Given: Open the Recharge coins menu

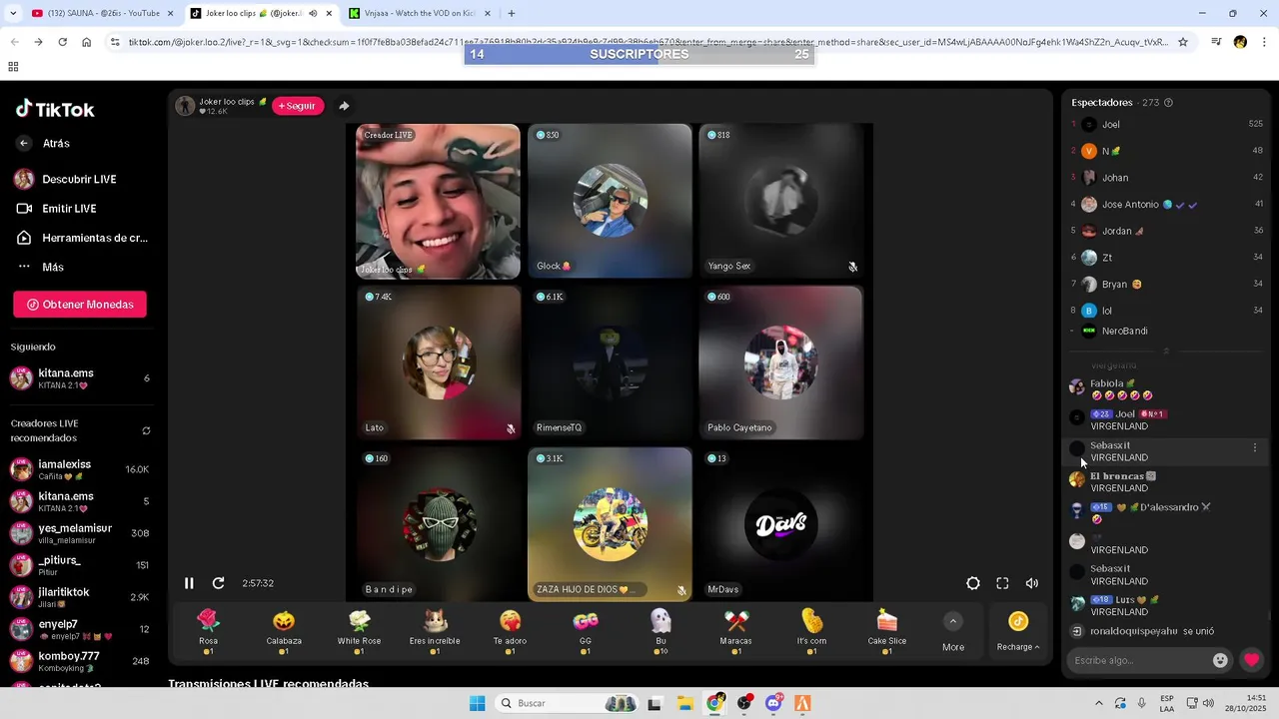Looking at the screenshot, I should (1018, 632).
